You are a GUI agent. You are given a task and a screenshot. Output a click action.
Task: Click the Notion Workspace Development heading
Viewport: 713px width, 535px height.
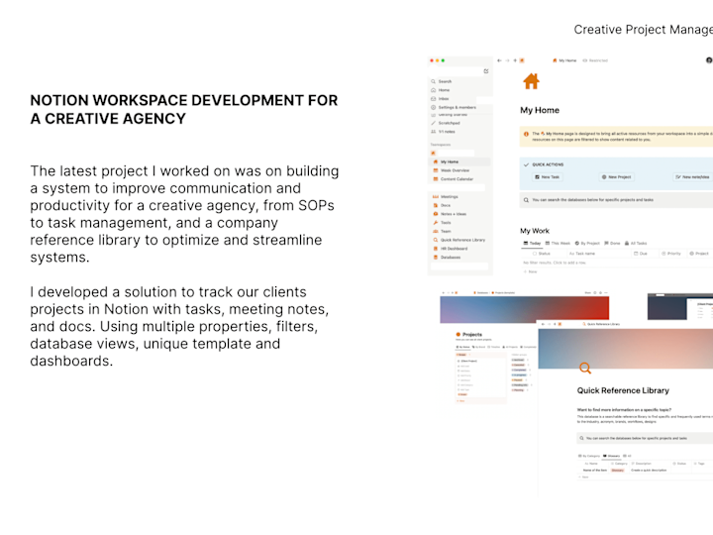184,109
